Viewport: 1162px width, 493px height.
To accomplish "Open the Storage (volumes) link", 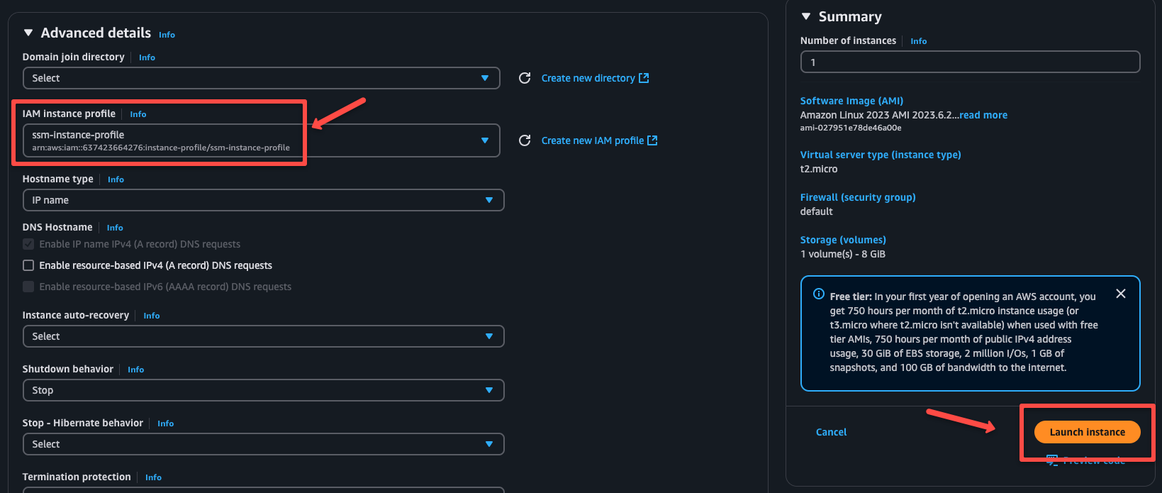I will click(843, 240).
